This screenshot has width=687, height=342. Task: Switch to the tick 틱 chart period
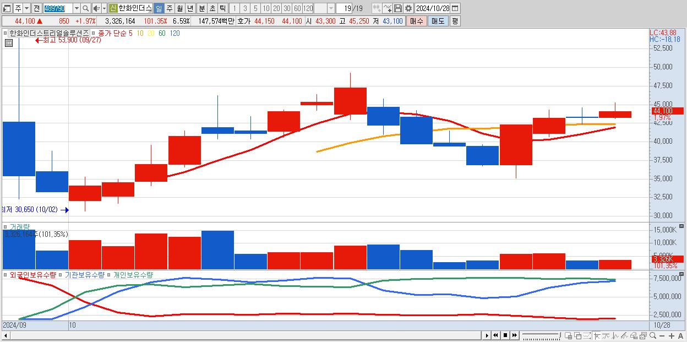coord(222,8)
